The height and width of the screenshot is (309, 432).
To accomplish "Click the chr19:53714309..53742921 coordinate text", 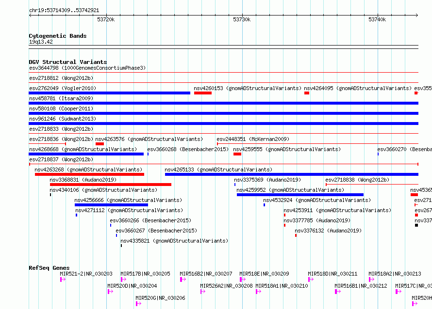I will click(x=64, y=10).
